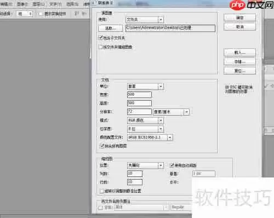Click the Rows field showing 10
This screenshot has width=274, height=218.
click(135, 182)
